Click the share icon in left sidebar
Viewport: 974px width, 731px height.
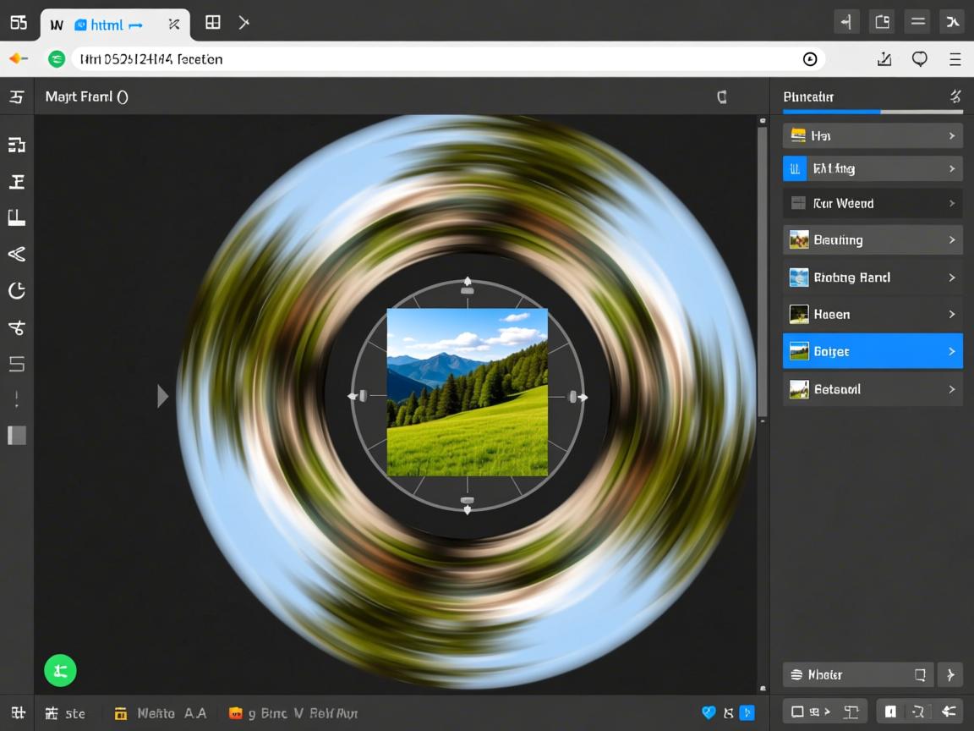click(x=16, y=254)
